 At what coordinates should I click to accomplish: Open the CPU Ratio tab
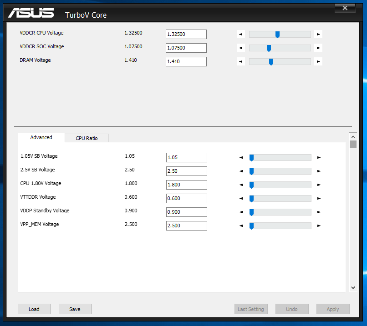tap(87, 138)
